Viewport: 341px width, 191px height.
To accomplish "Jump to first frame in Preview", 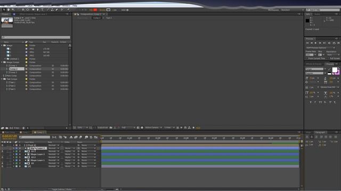I will [307, 43].
